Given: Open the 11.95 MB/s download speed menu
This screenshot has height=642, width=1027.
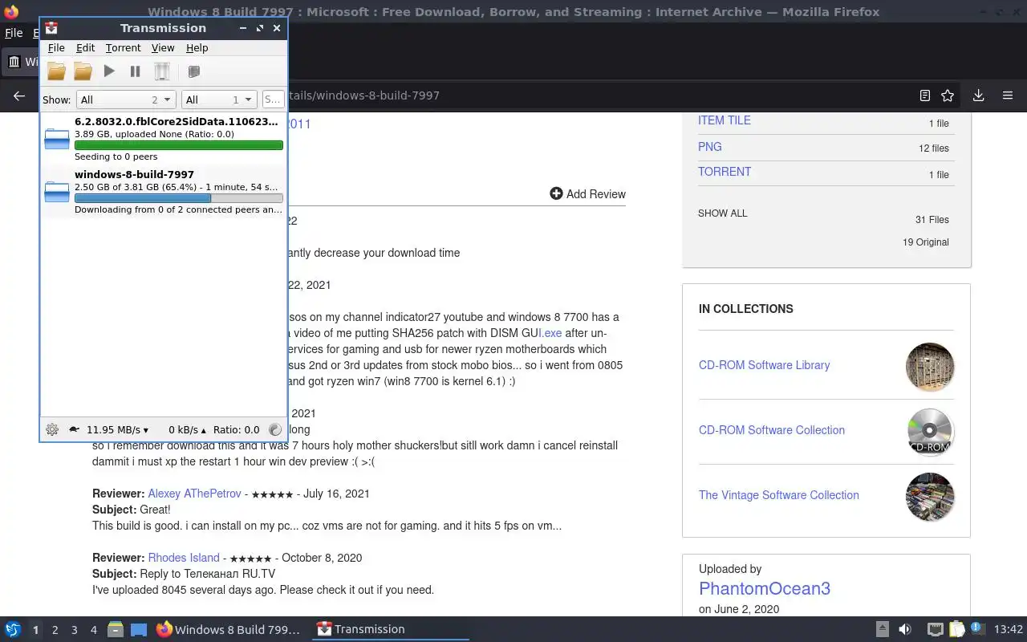Looking at the screenshot, I should click(118, 429).
